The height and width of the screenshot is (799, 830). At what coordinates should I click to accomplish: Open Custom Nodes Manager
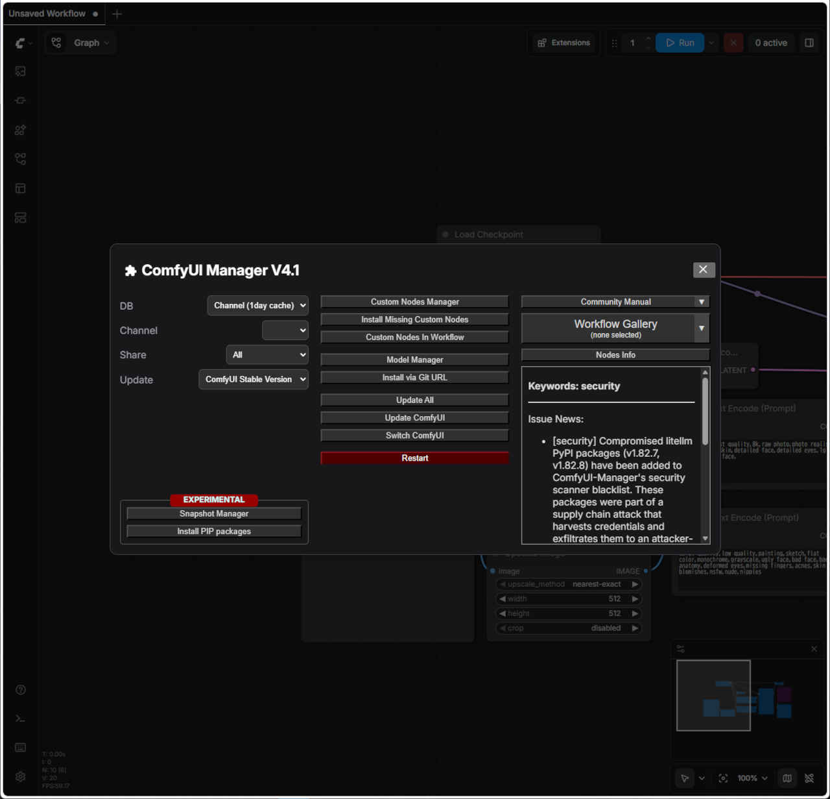(x=415, y=302)
